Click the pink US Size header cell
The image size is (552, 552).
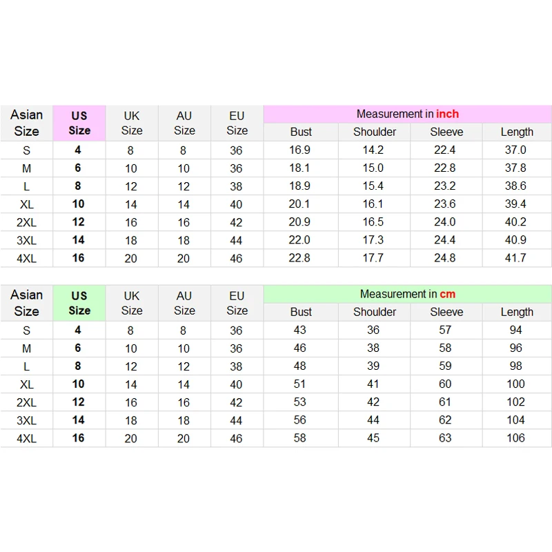pos(79,123)
